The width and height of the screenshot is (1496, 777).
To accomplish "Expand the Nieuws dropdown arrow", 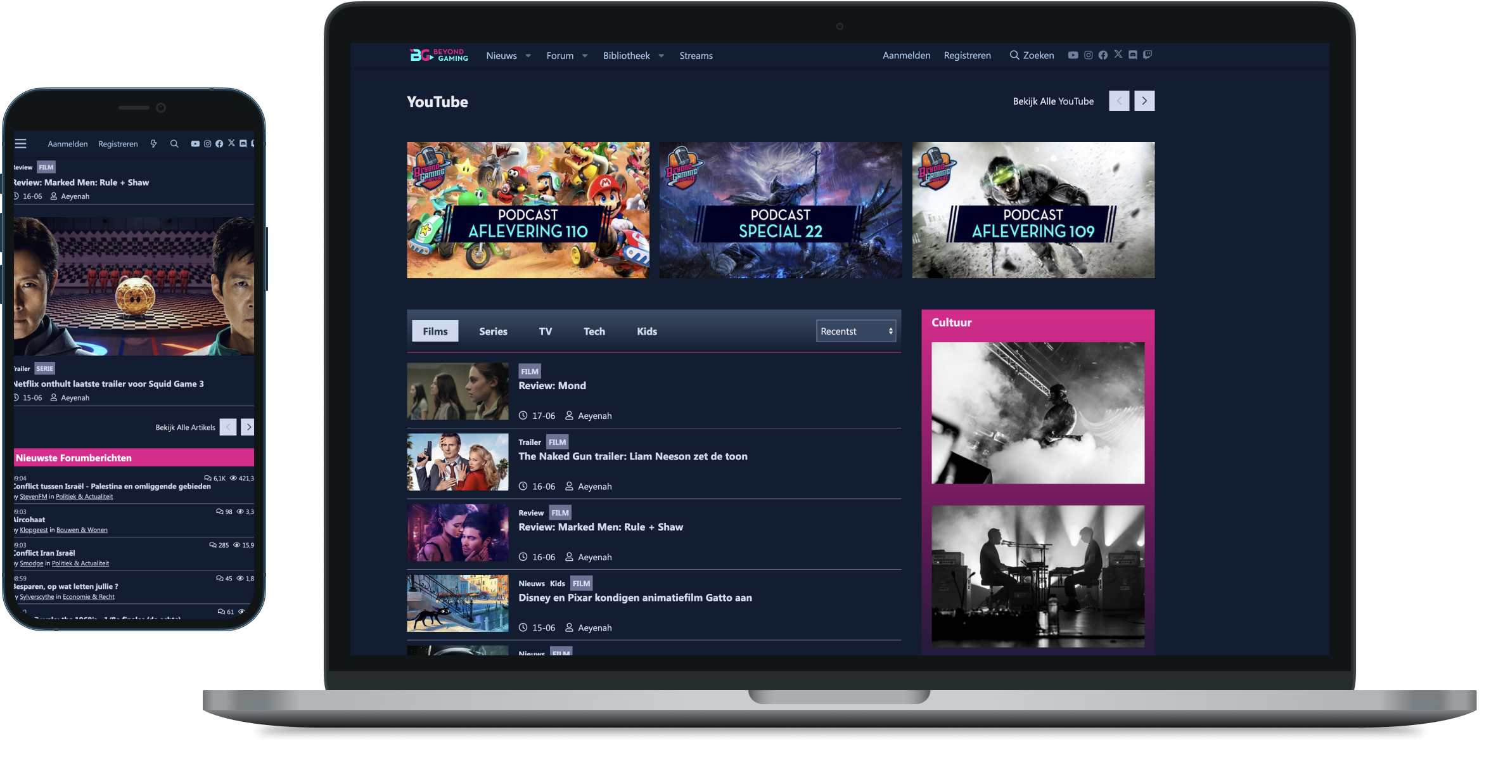I will coord(528,56).
